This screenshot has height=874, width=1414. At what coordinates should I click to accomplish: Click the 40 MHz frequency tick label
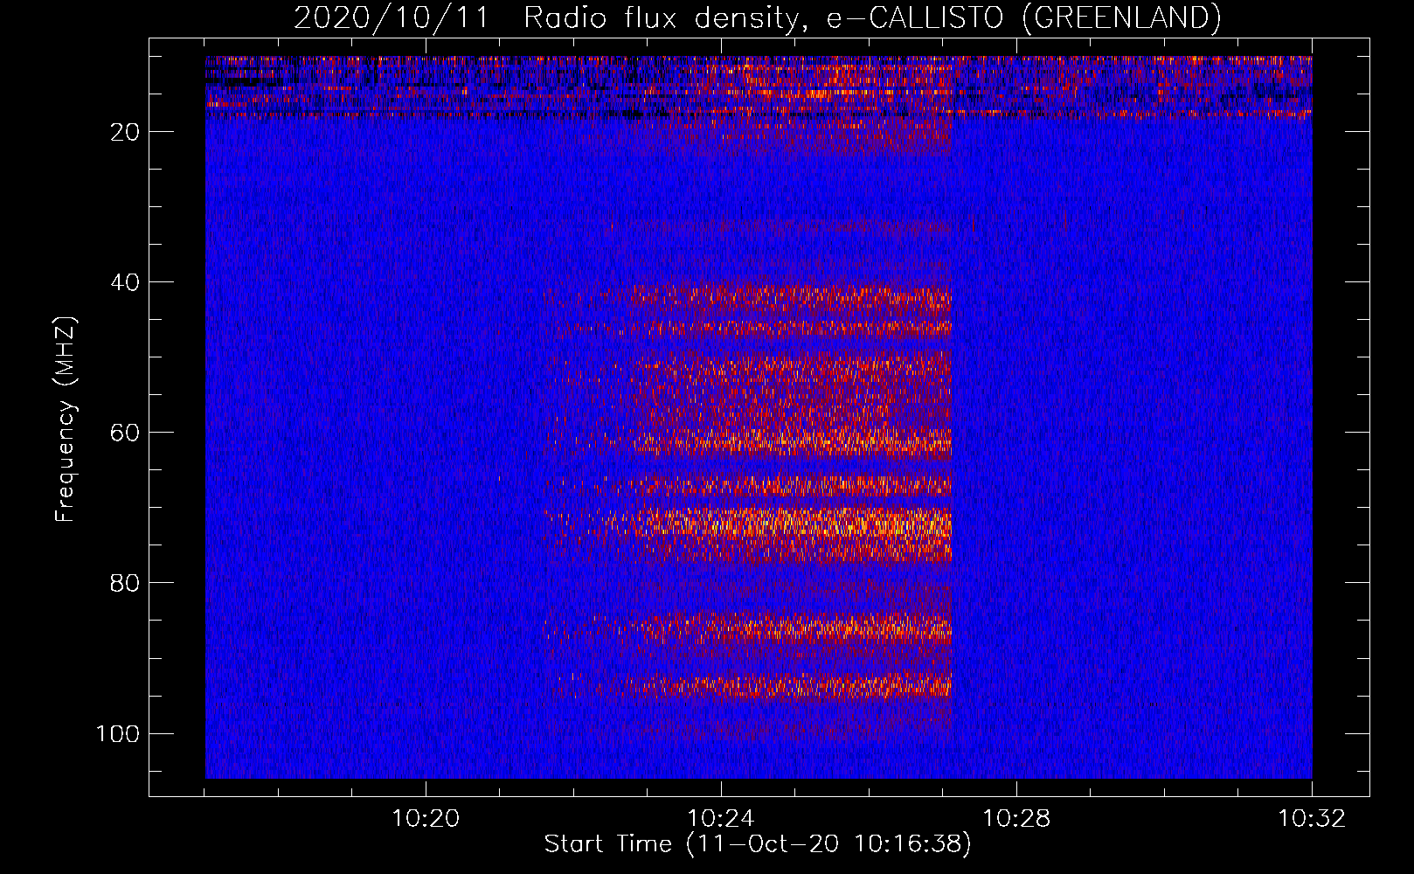tap(125, 282)
